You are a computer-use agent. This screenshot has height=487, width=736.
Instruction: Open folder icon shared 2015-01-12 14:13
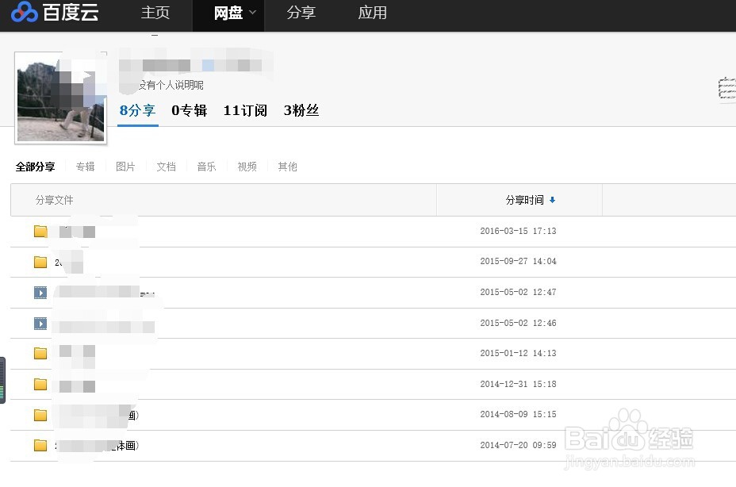40,353
